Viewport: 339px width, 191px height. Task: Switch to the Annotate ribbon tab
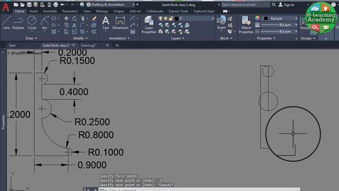point(50,11)
